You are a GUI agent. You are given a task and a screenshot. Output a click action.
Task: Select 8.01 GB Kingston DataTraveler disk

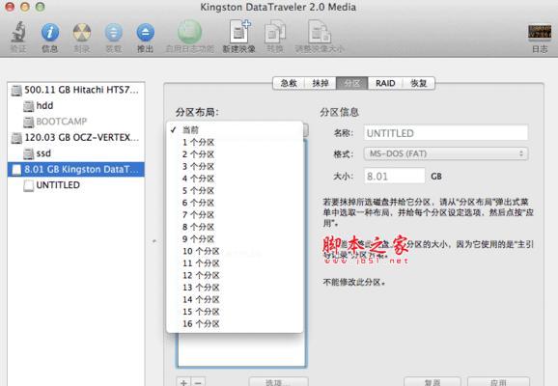[x=76, y=169]
